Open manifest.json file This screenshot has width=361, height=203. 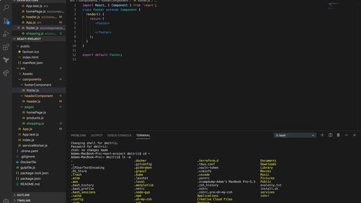[x=39, y=63]
